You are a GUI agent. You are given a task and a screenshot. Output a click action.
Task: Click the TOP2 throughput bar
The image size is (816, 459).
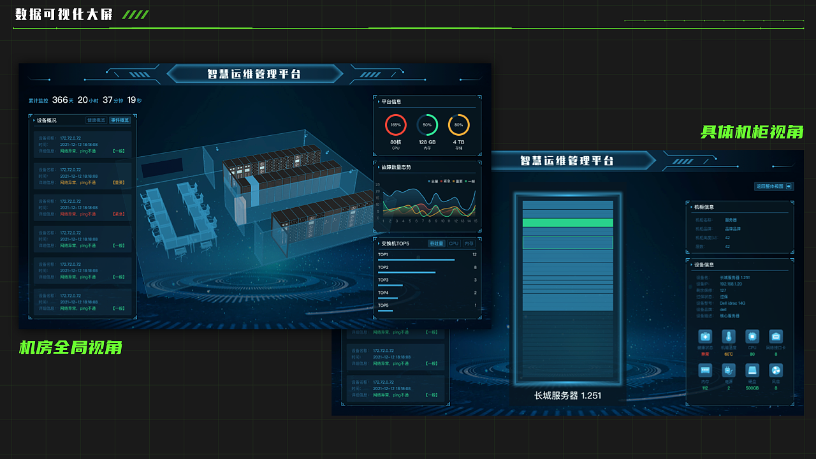(407, 273)
